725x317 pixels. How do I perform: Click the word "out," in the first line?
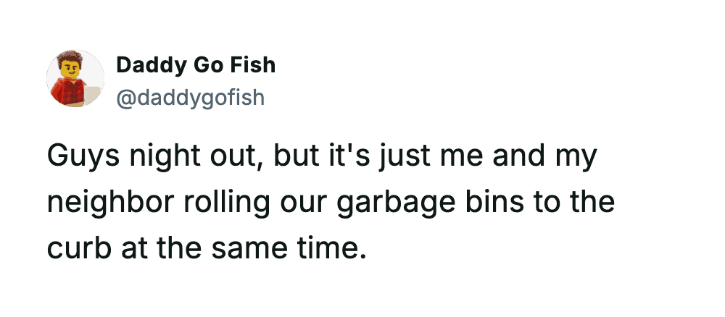pos(232,156)
